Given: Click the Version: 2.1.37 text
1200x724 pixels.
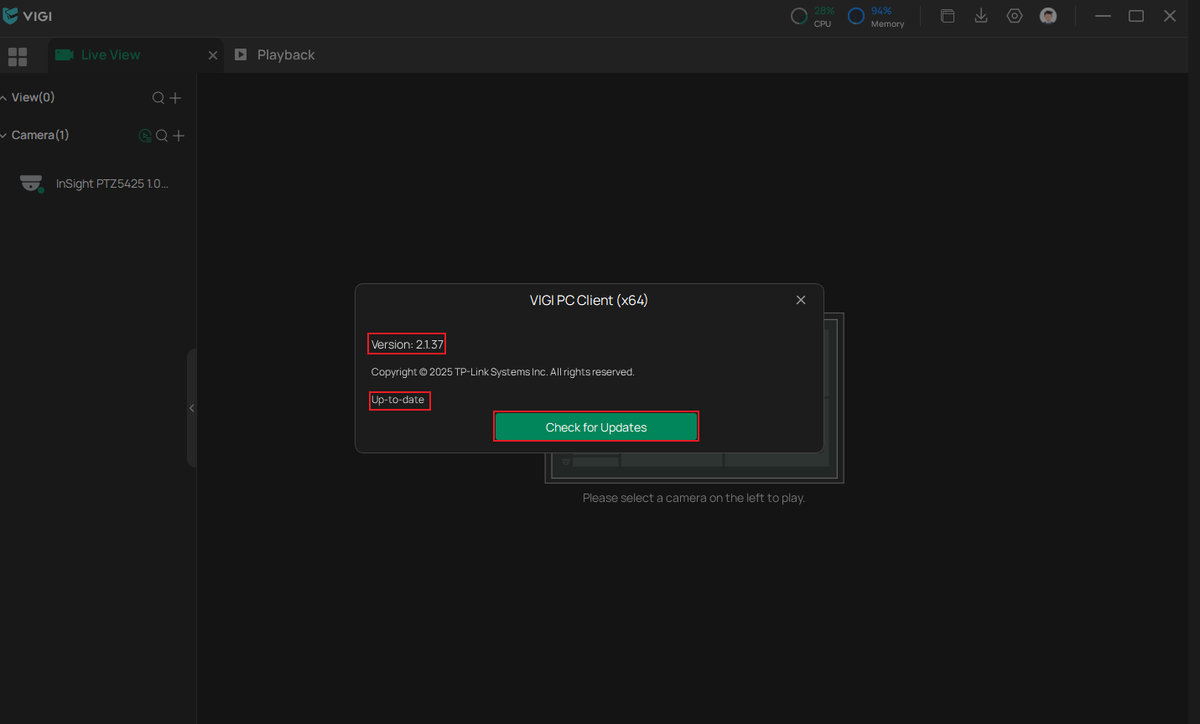Looking at the screenshot, I should click(408, 344).
